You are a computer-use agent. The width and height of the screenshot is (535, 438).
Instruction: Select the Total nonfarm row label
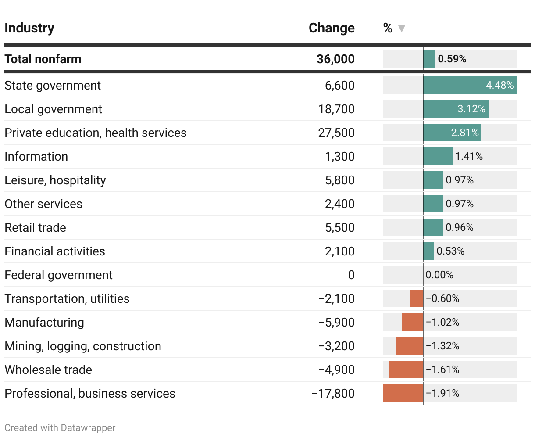pyautogui.click(x=43, y=59)
